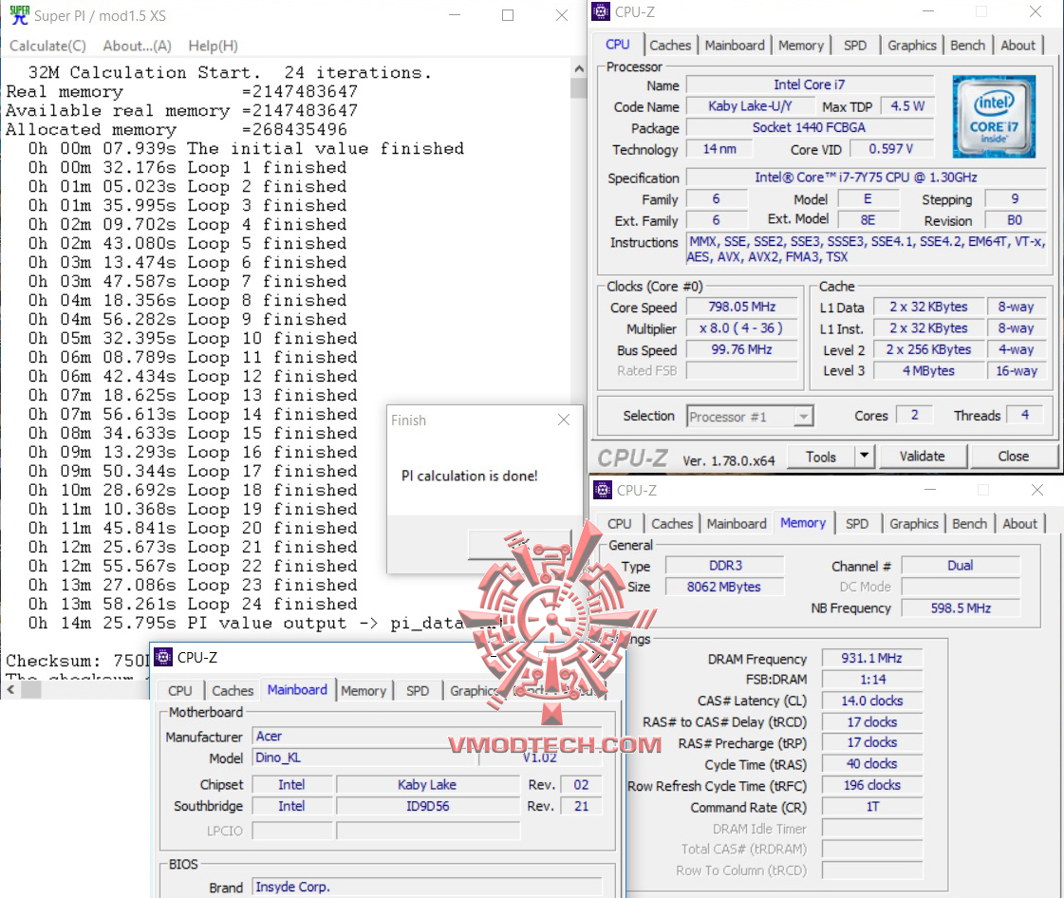This screenshot has height=898, width=1064.
Task: Click the Close button in CPU-Z
Action: click(x=1013, y=457)
